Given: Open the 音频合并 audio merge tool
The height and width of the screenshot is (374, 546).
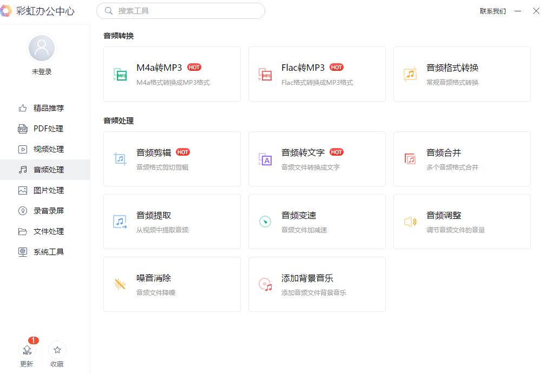Looking at the screenshot, I should pos(462,158).
